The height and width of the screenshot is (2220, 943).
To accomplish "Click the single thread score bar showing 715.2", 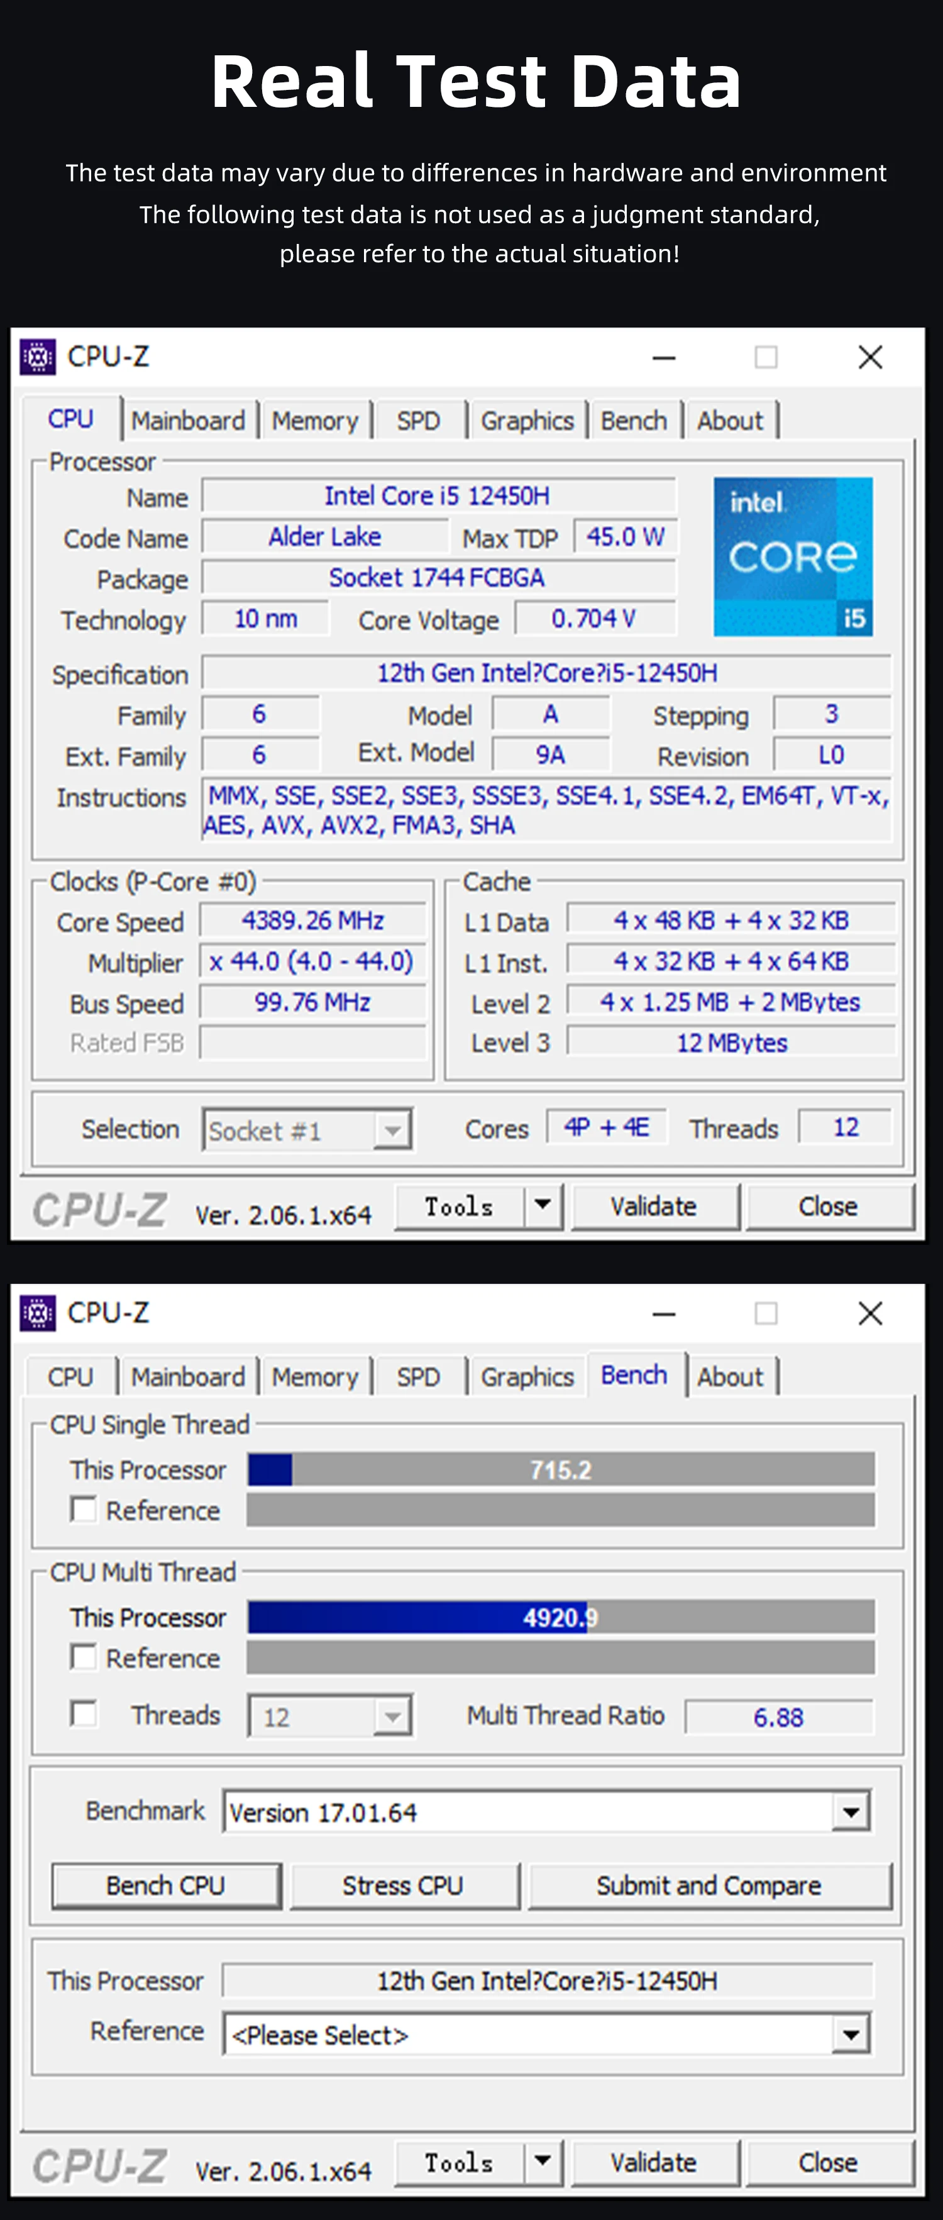I will pyautogui.click(x=561, y=1469).
